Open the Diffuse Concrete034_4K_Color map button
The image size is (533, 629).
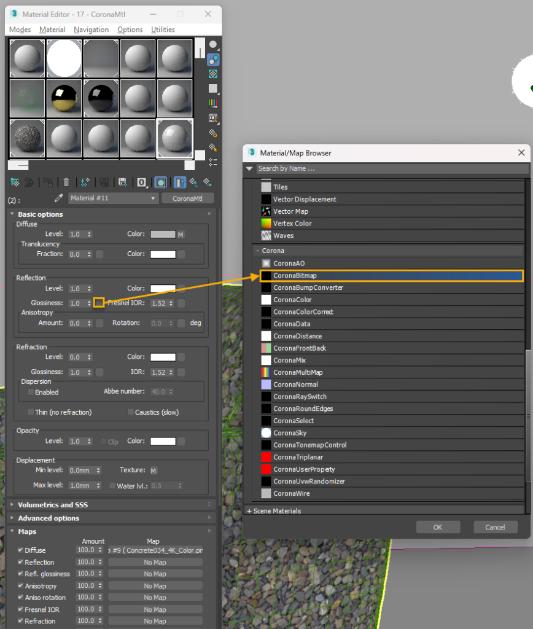coord(155,550)
